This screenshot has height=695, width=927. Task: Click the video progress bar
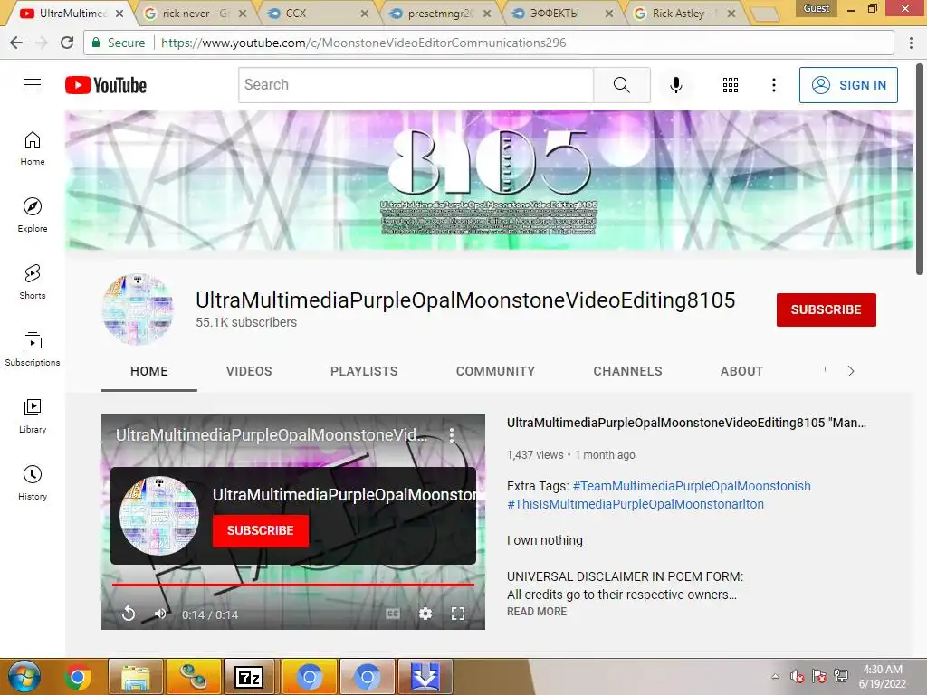pyautogui.click(x=293, y=585)
